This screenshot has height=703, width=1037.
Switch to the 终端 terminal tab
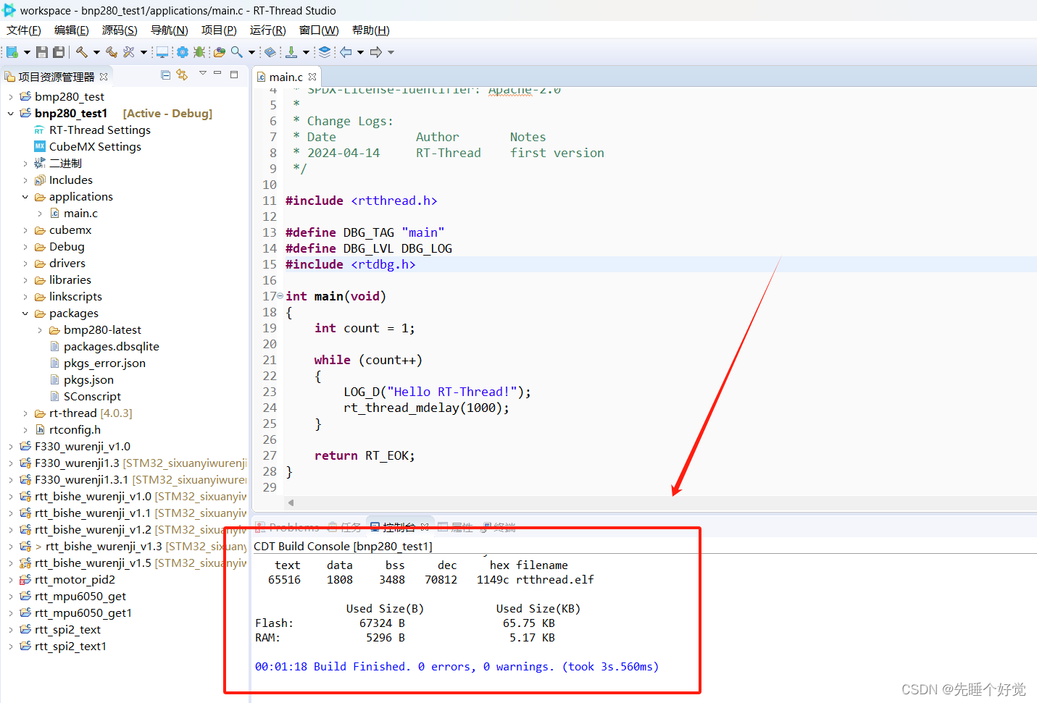[499, 527]
